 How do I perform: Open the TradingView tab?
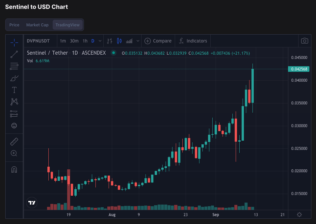tap(67, 25)
